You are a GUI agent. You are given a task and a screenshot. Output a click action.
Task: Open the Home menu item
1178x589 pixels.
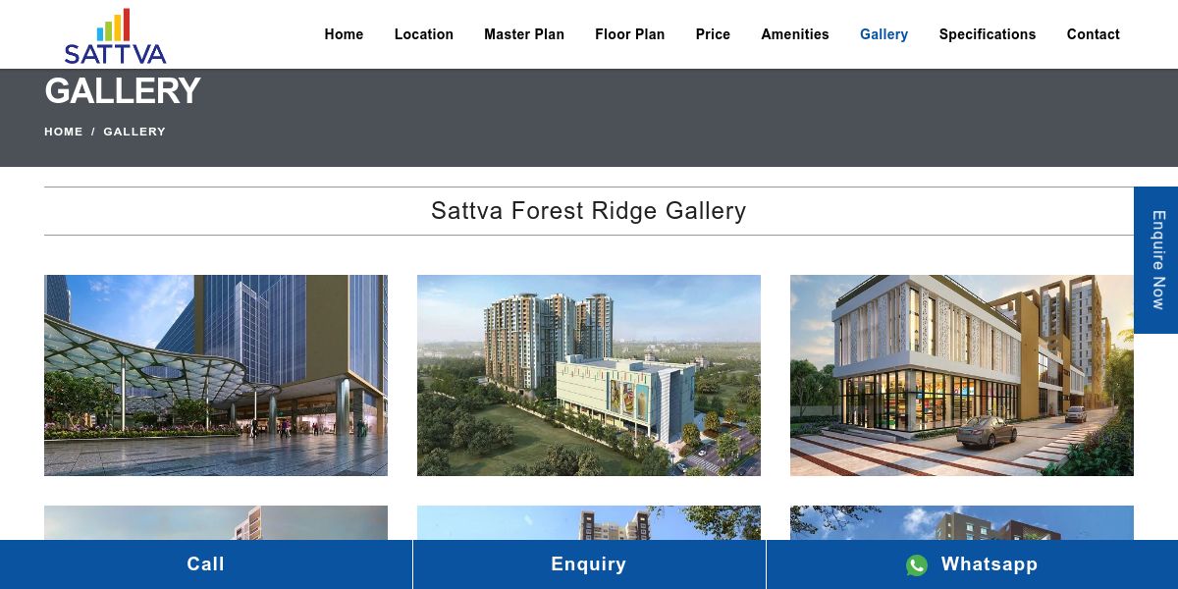344,34
